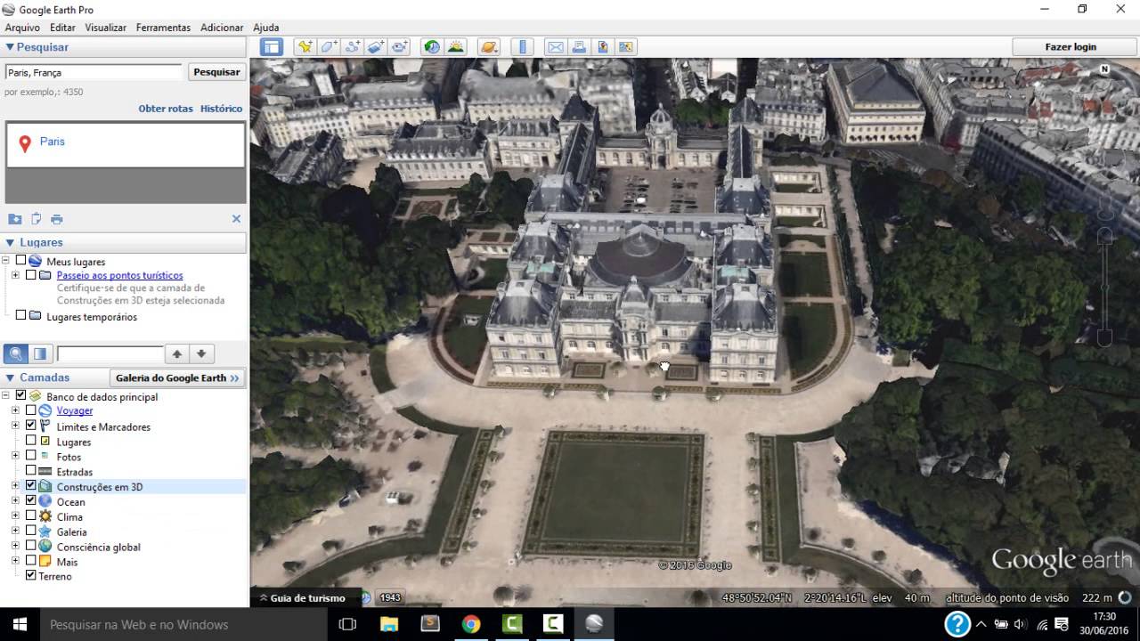The image size is (1140, 641).
Task: Click the north compass indicator
Action: pyautogui.click(x=1104, y=69)
